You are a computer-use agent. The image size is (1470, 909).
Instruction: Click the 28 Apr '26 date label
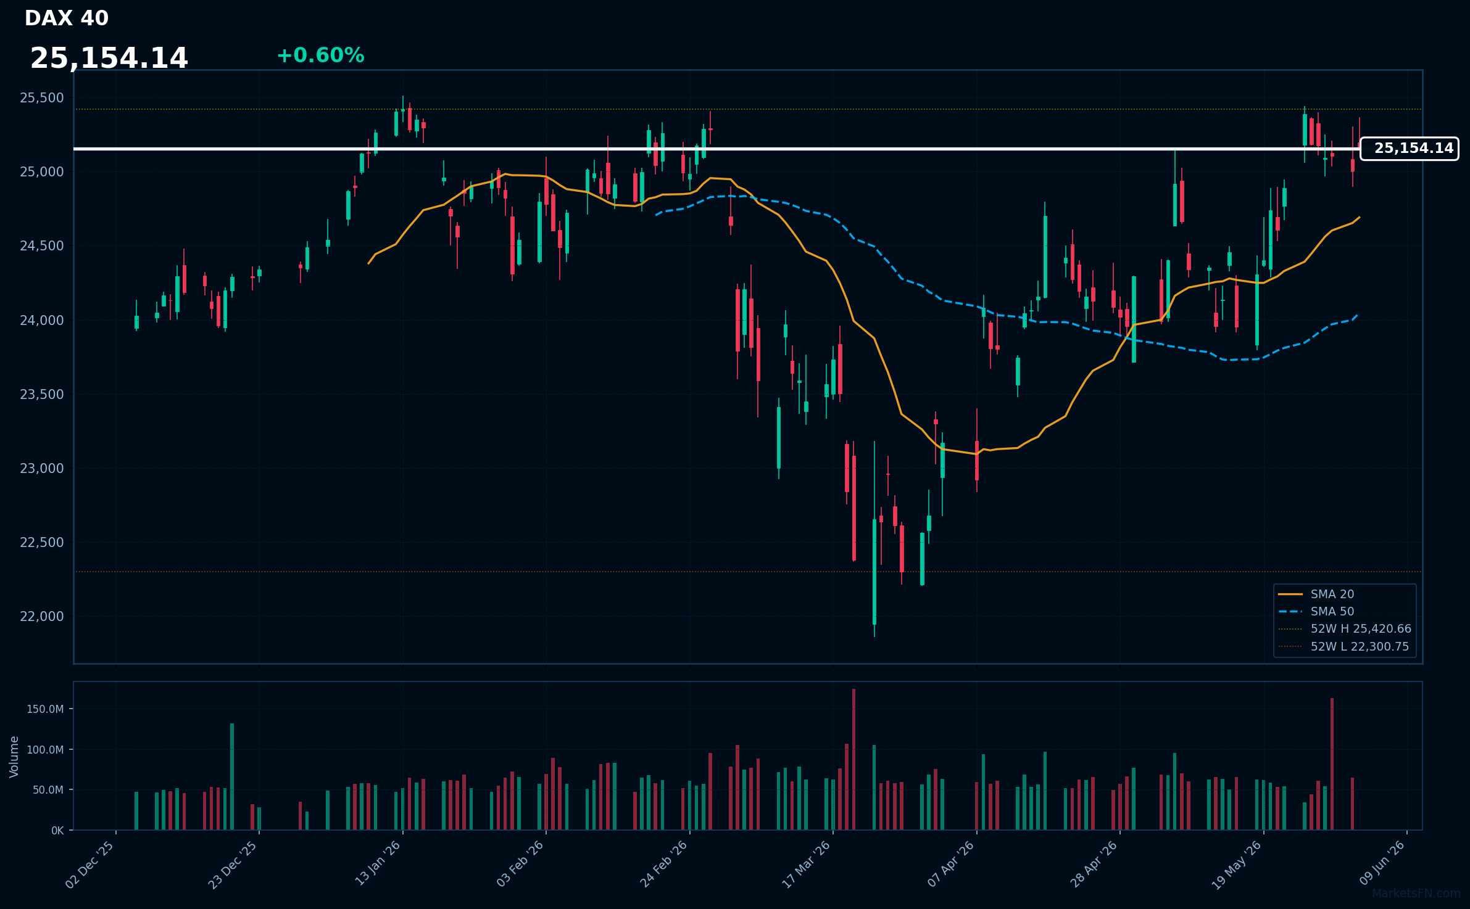[x=1094, y=864]
